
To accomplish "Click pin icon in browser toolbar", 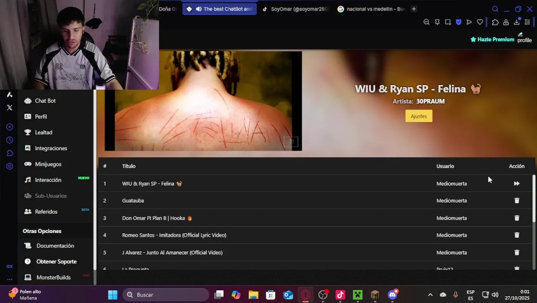I will pyautogui.click(x=437, y=22).
